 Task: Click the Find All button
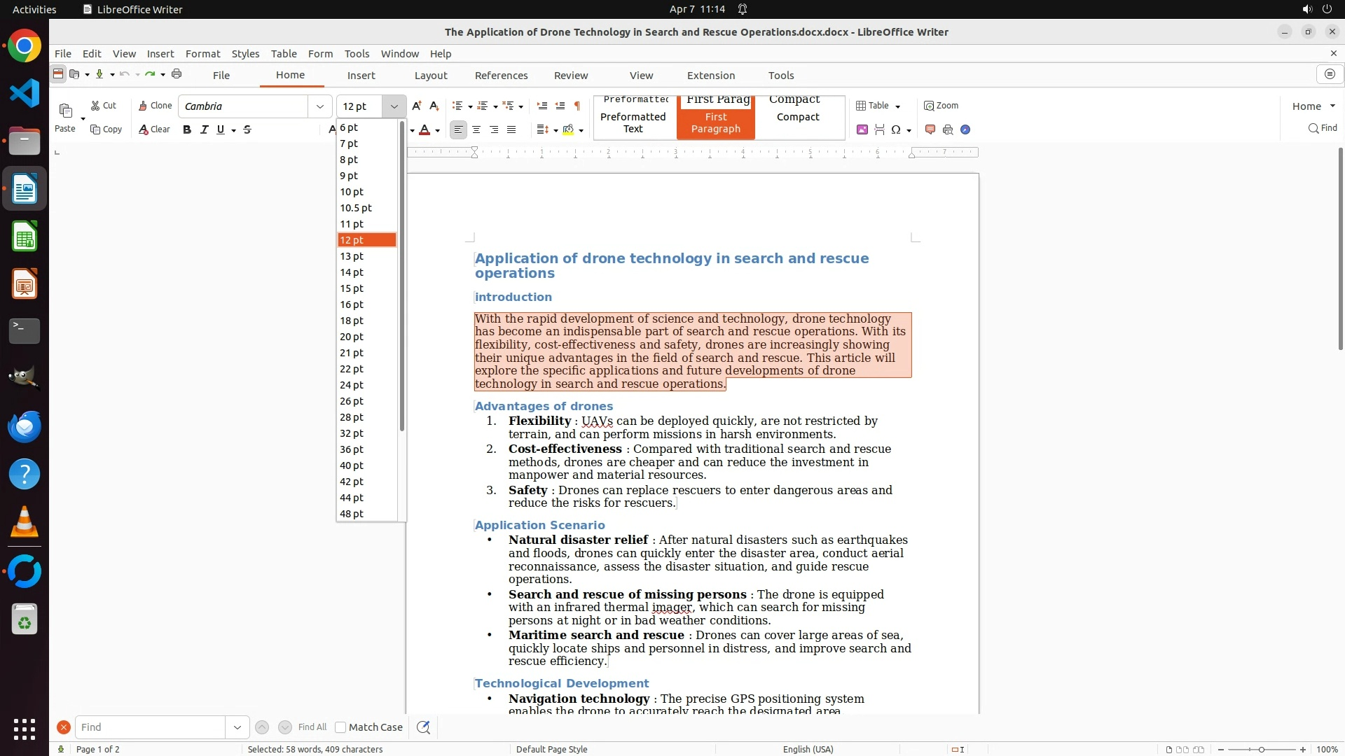tap(312, 727)
